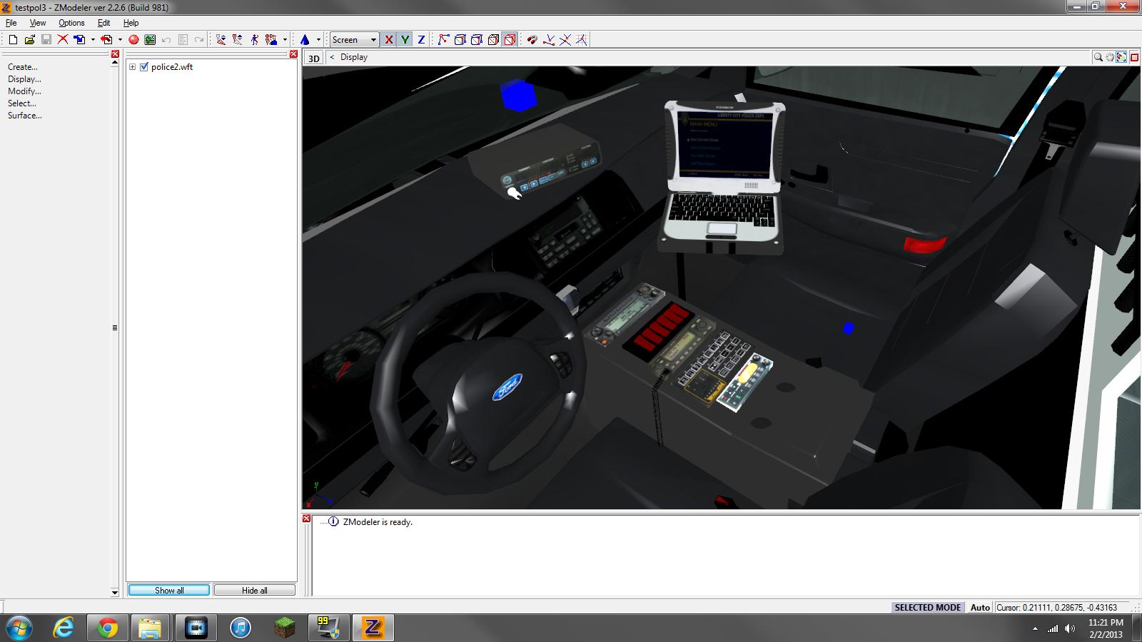
Task: Open the Edit menu
Action: coord(103,23)
